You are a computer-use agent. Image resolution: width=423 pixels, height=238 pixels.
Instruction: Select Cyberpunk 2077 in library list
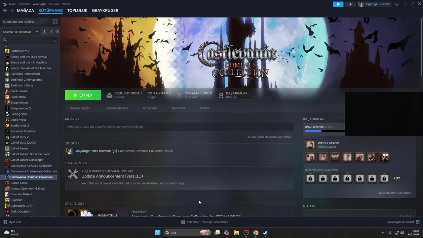[x=21, y=206]
